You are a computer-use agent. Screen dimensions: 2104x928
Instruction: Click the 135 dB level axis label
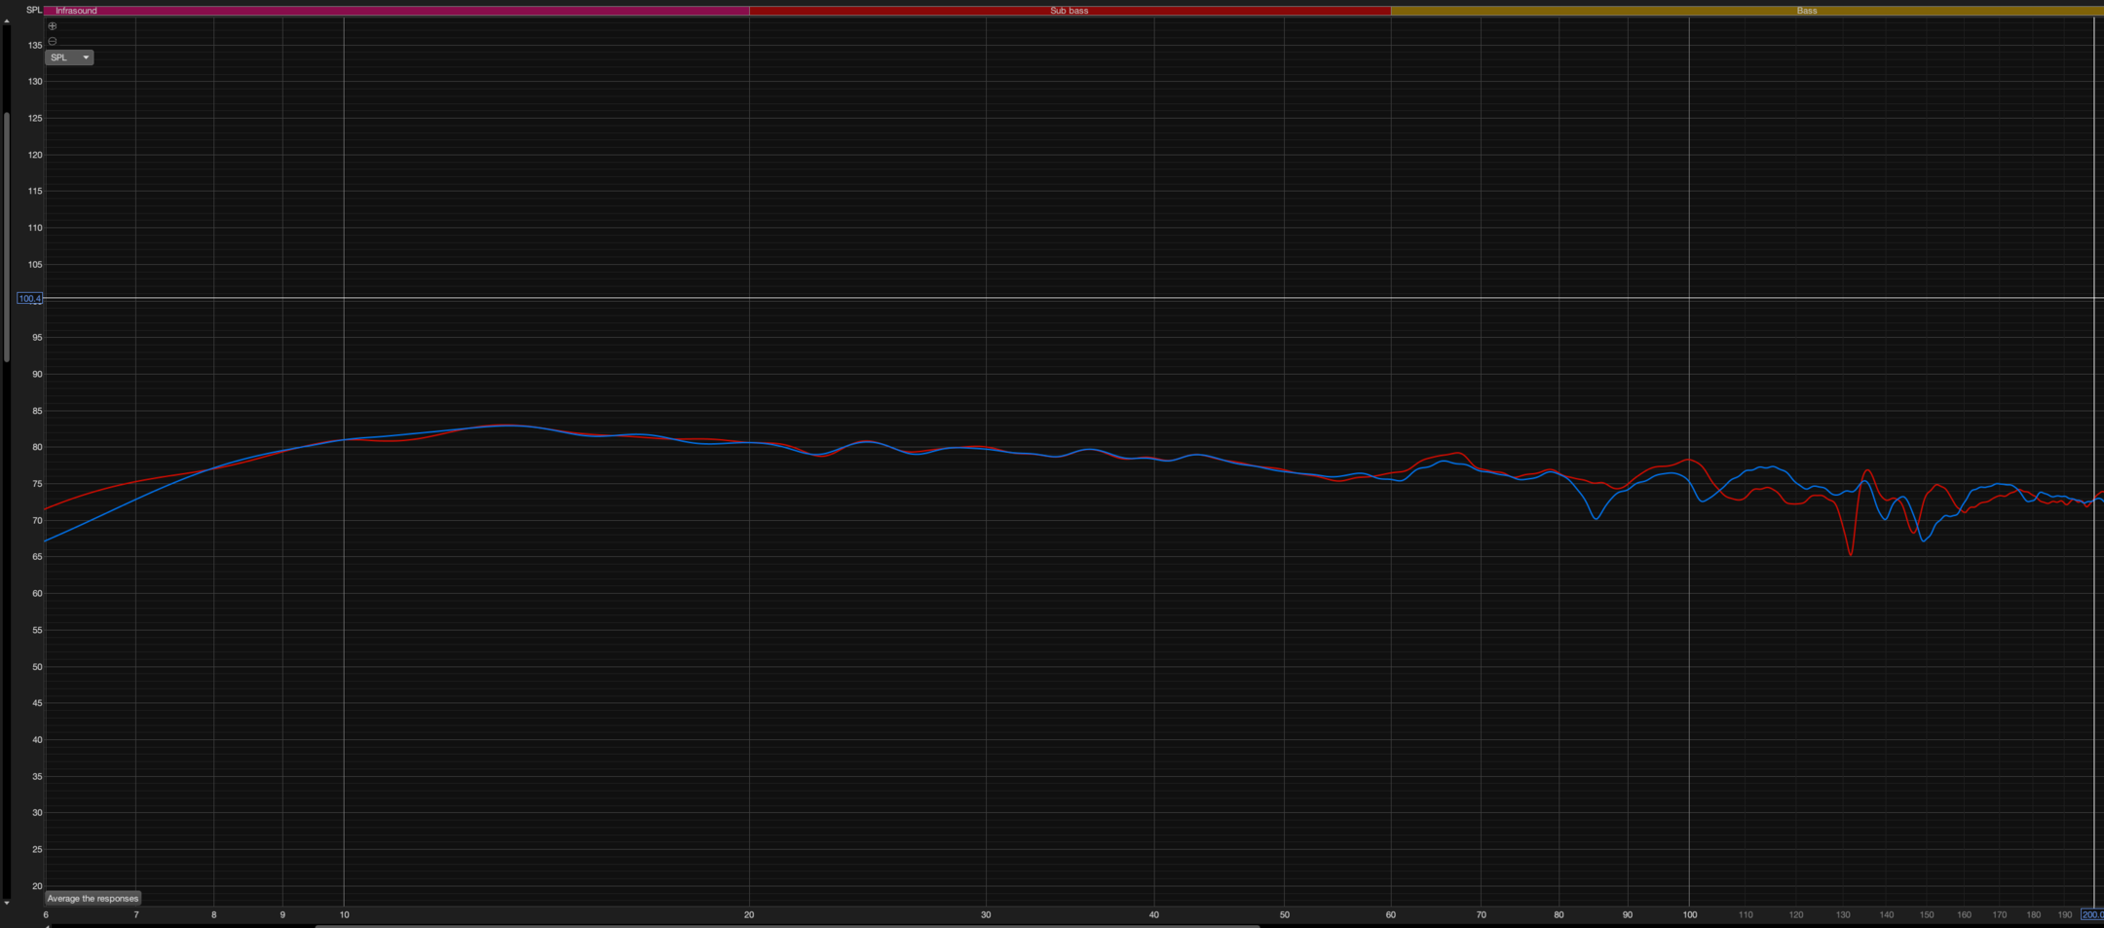click(35, 45)
